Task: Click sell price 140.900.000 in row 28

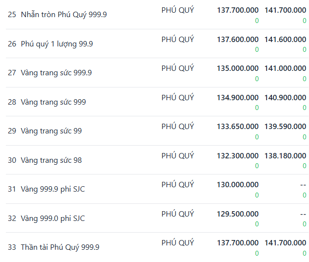Action: 285,98
